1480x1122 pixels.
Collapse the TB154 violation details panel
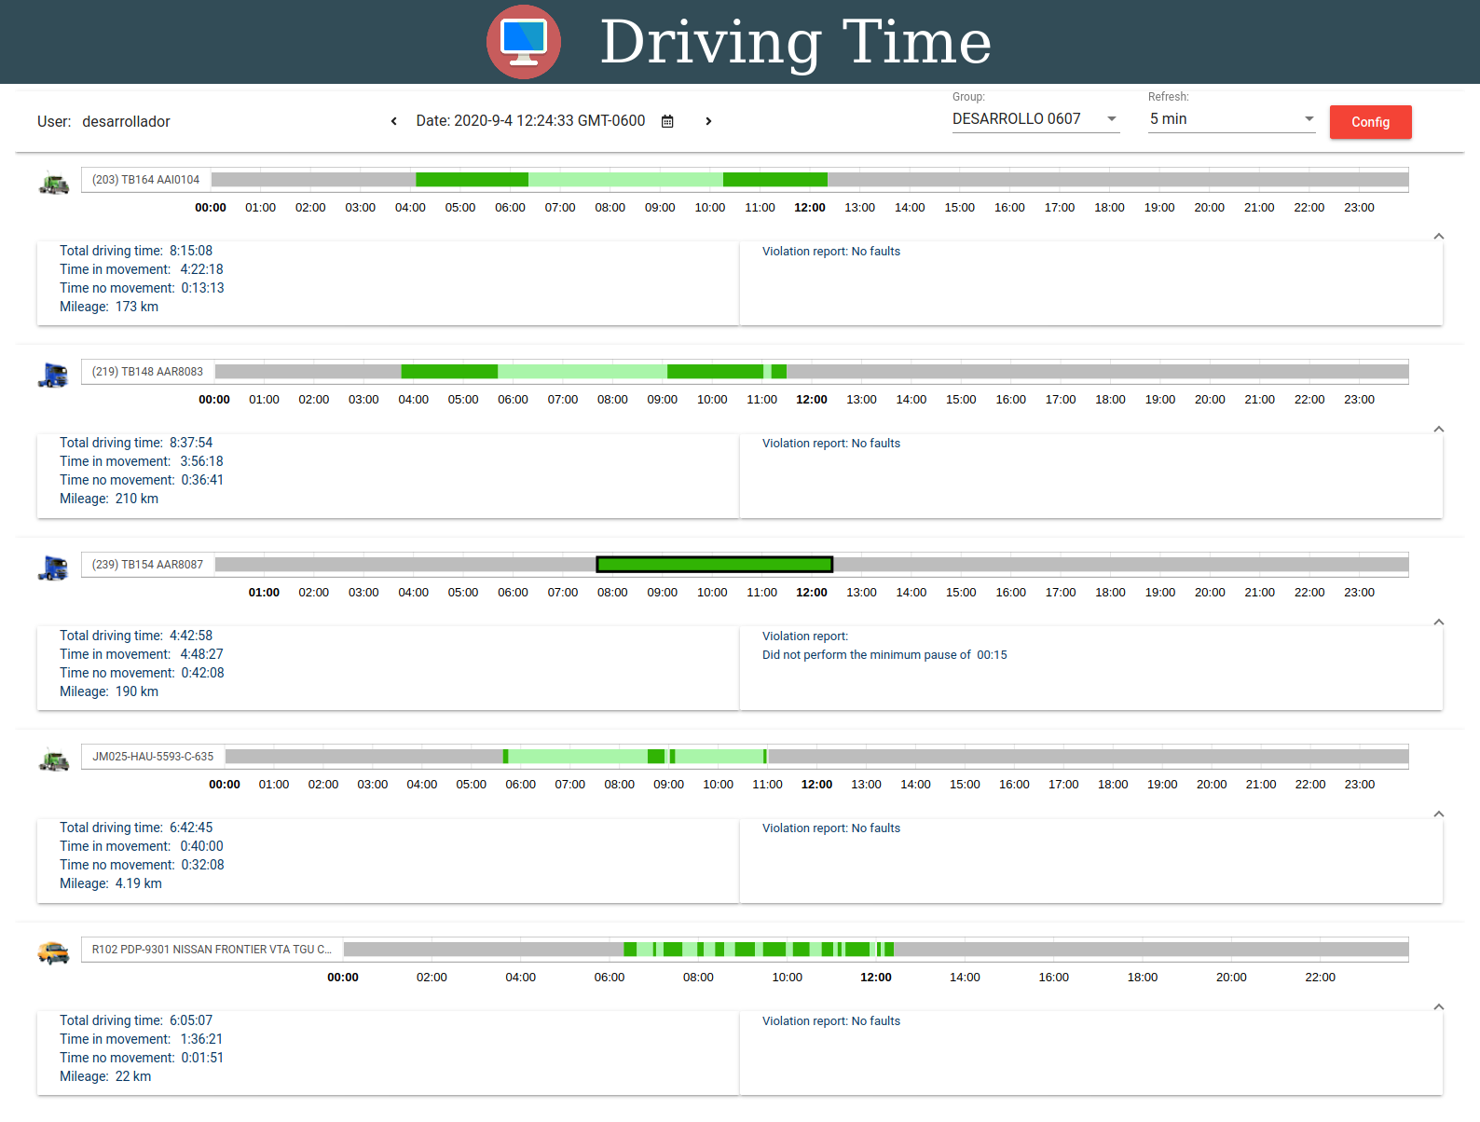pos(1439,623)
